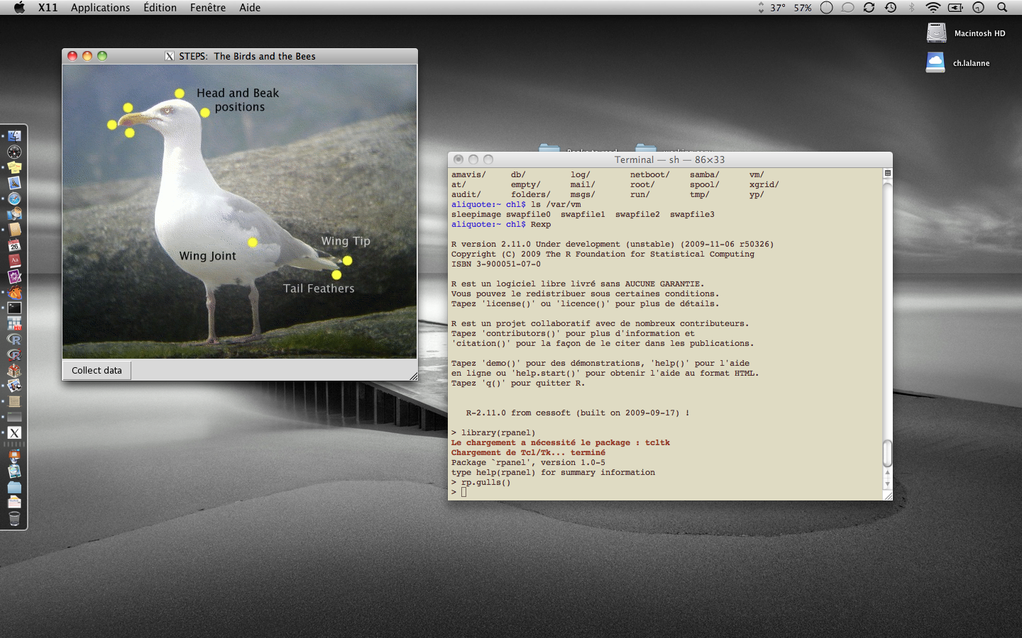
Task: Open the Apple menu
Action: [x=19, y=8]
